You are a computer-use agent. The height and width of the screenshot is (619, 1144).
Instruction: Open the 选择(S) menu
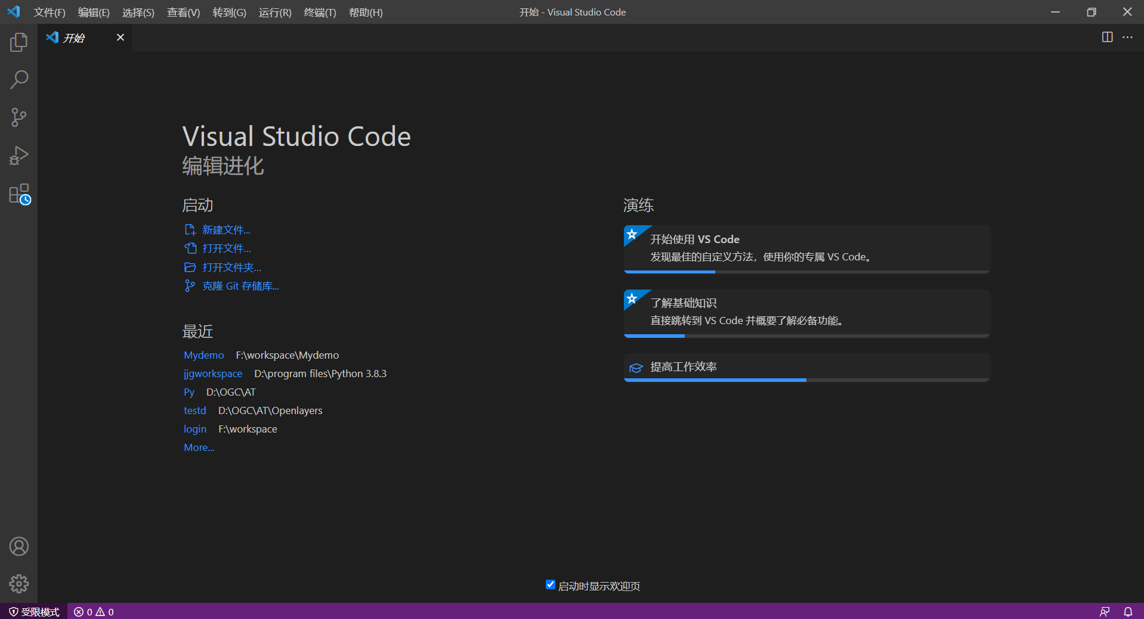(138, 13)
